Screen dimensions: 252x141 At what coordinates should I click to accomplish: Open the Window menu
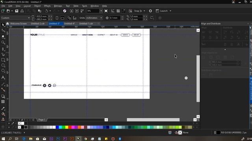[x=94, y=6]
